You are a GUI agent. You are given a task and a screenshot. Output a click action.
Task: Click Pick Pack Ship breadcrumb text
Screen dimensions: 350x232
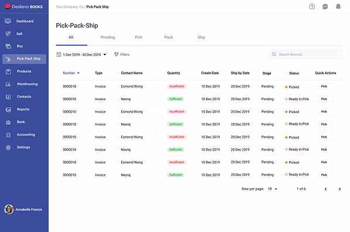pos(98,7)
